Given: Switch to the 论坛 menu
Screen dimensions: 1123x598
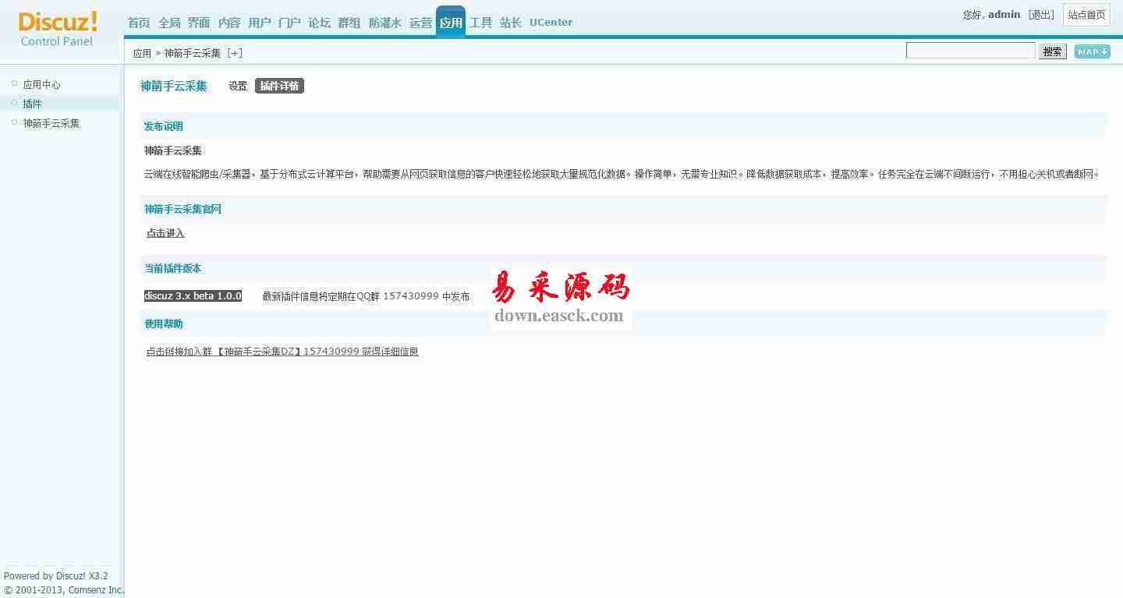Looking at the screenshot, I should pyautogui.click(x=319, y=23).
